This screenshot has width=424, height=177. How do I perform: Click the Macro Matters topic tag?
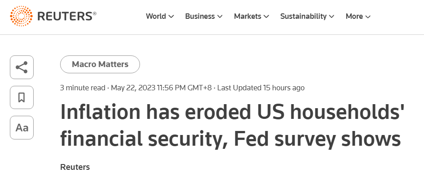[100, 64]
